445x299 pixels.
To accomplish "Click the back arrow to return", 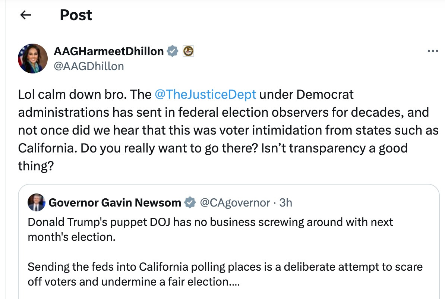I will coord(25,15).
